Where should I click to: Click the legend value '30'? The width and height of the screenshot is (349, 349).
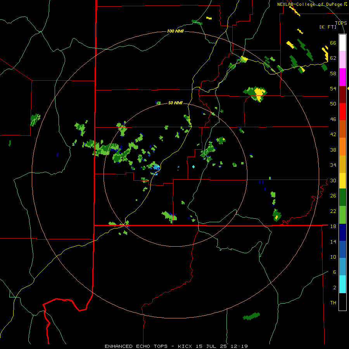click(x=333, y=180)
